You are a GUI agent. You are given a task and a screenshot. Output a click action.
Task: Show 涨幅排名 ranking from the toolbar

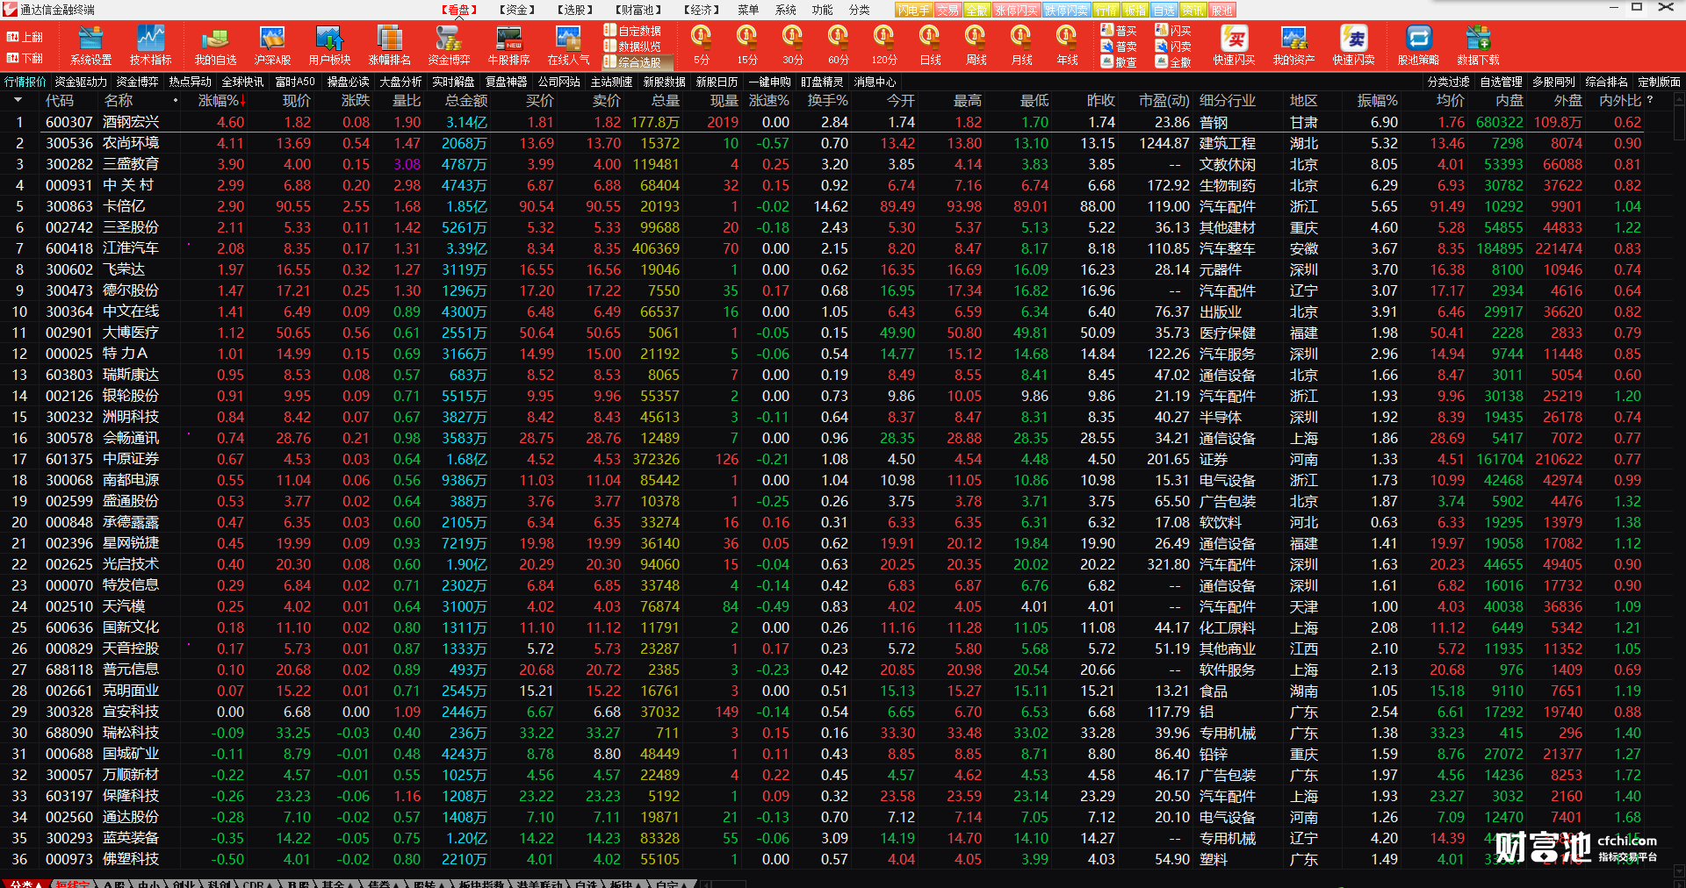coord(389,46)
